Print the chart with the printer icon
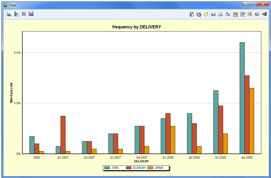 220,14
